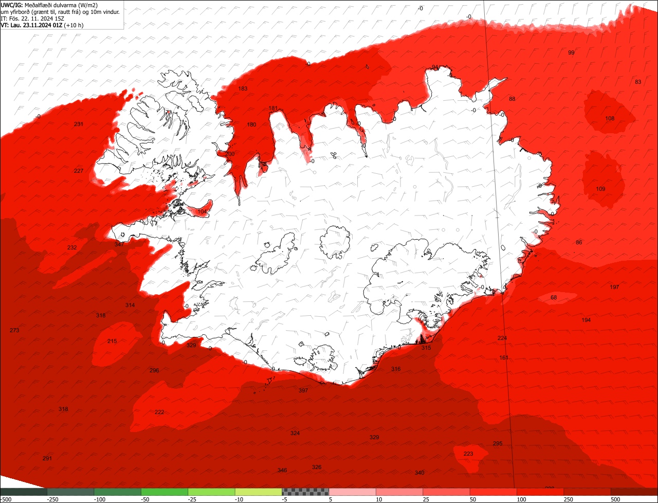658x503 pixels.
Task: Click the flux value 227 west of the Westfjords
Action: pos(79,171)
